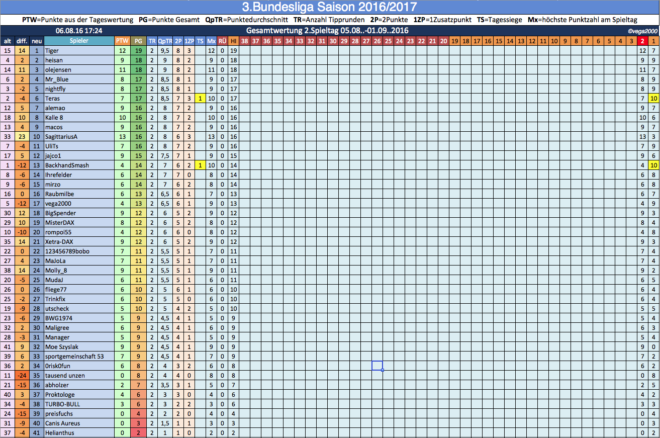Screen dimensions: 660x438
Task: Click the Spieler column header
Action: [x=79, y=41]
